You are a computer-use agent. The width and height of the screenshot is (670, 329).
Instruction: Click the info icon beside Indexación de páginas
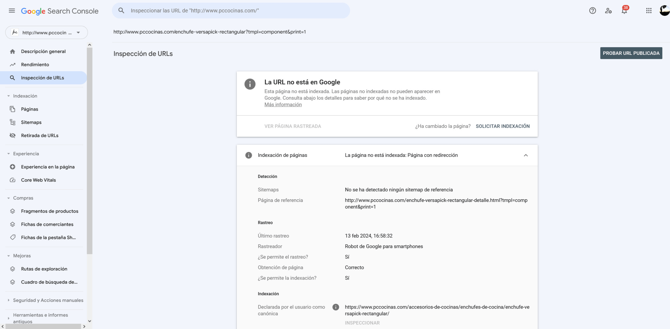249,155
